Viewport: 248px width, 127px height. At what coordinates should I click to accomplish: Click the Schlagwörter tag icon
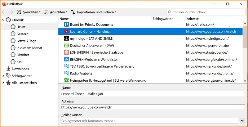(8, 76)
